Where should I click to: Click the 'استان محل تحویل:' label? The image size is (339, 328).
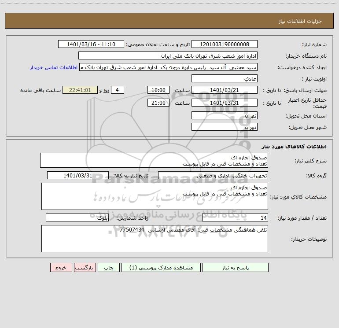click(x=306, y=116)
